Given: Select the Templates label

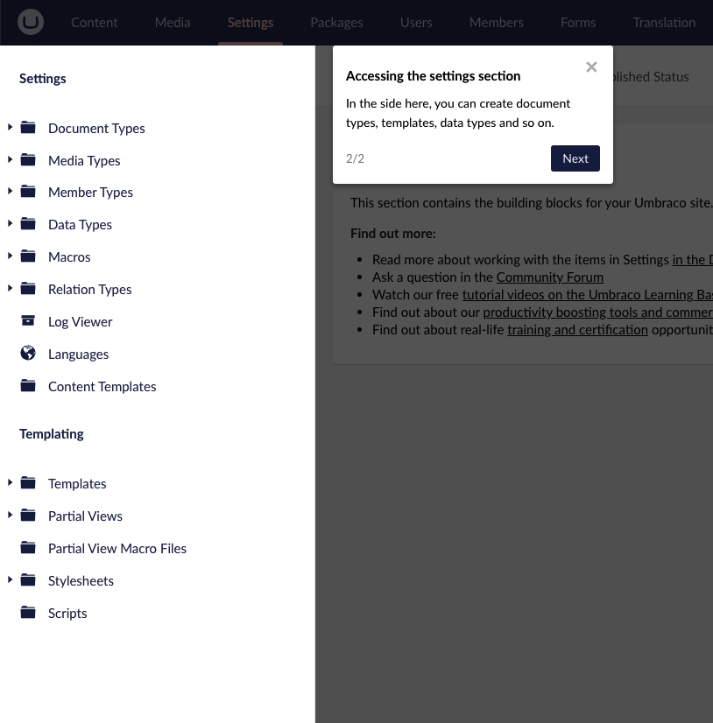Looking at the screenshot, I should coord(77,484).
